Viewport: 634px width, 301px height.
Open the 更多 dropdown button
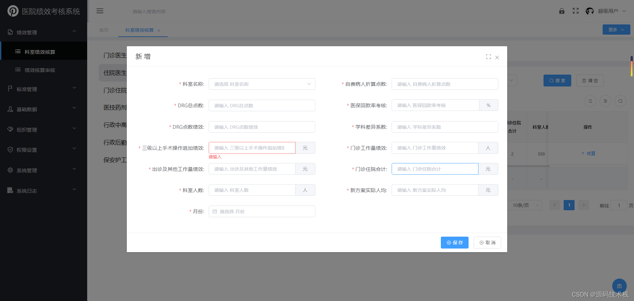point(616,30)
